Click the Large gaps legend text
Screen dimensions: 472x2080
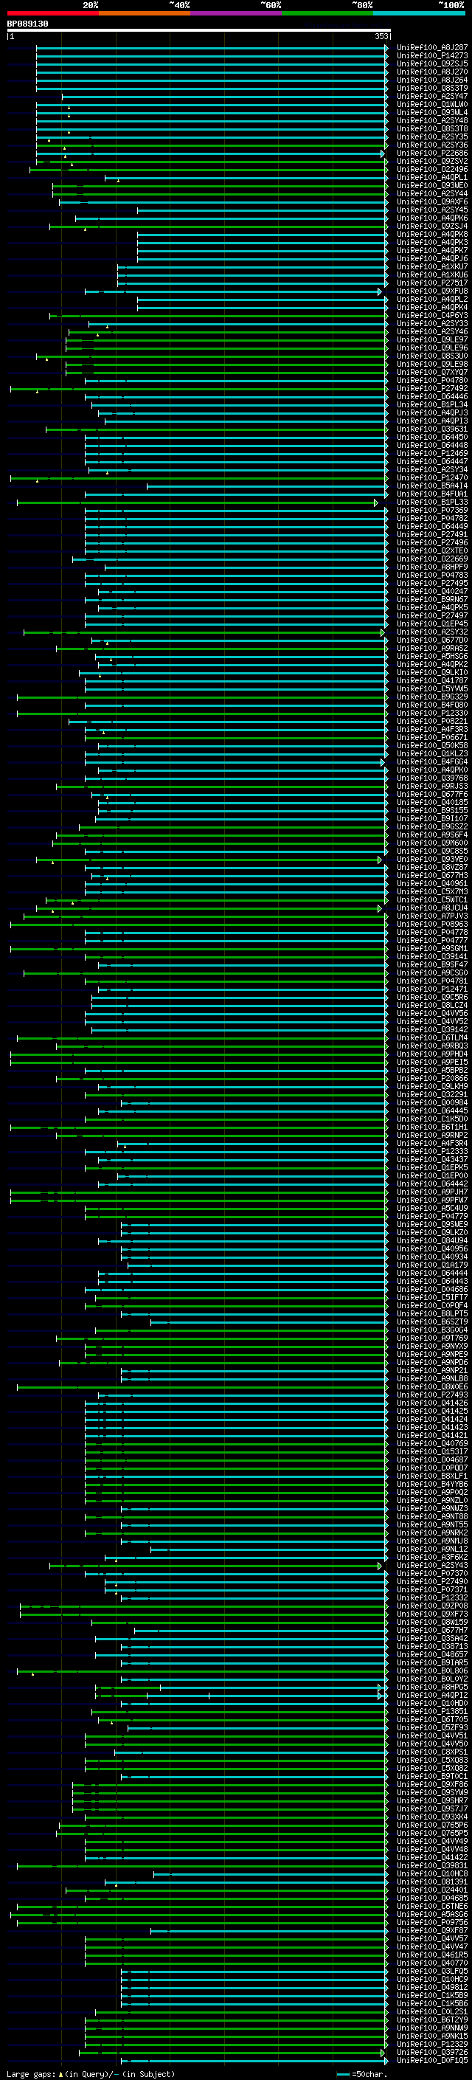[x=91, y=2074]
